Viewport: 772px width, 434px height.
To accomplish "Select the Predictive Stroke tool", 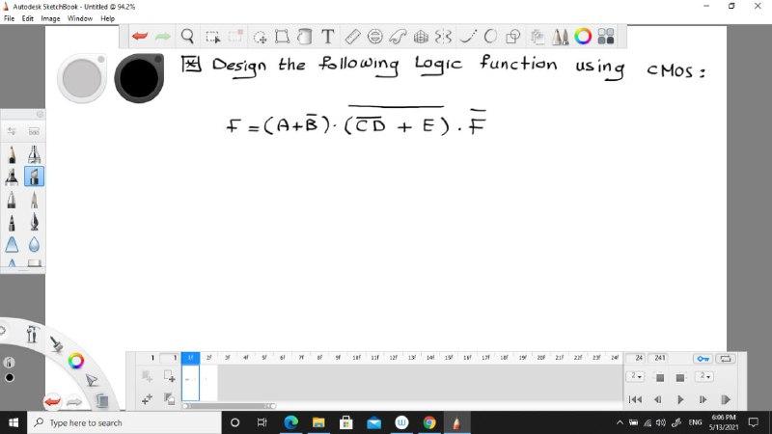I will pos(490,37).
